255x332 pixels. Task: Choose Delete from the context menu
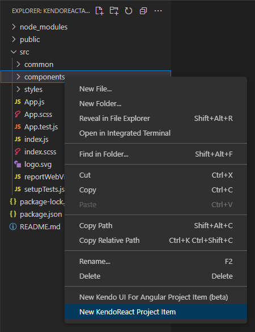click(x=156, y=276)
